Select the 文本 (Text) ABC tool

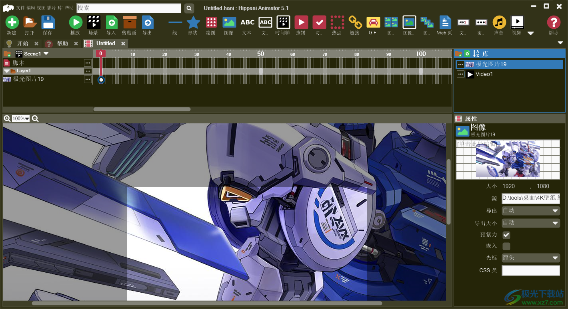247,22
